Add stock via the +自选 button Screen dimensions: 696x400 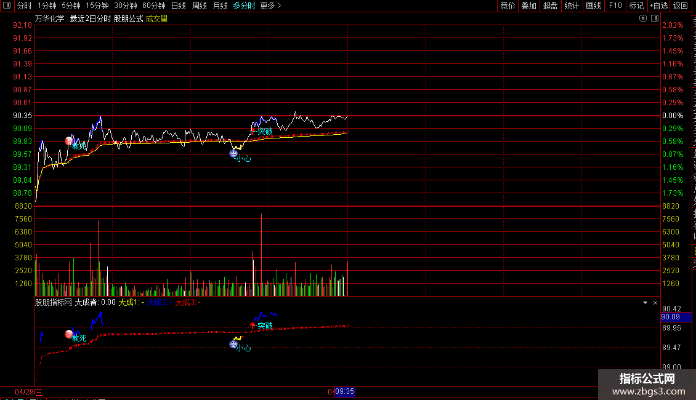click(x=658, y=6)
